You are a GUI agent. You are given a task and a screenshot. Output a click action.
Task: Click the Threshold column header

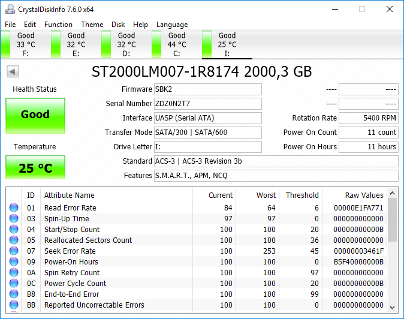pos(302,195)
